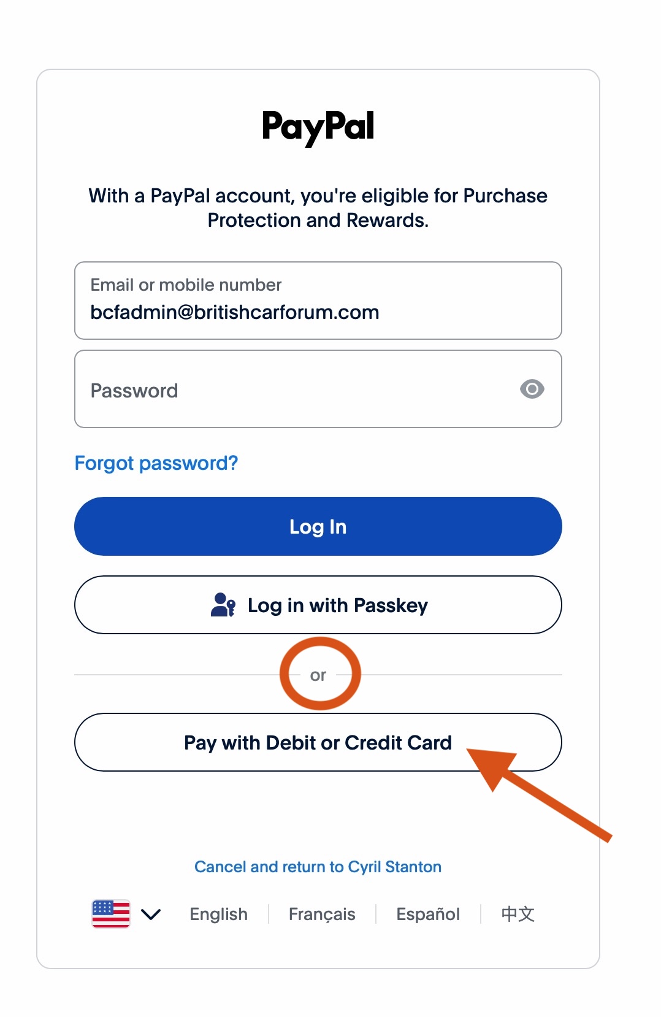Switch the language to Français

pyautogui.click(x=322, y=914)
